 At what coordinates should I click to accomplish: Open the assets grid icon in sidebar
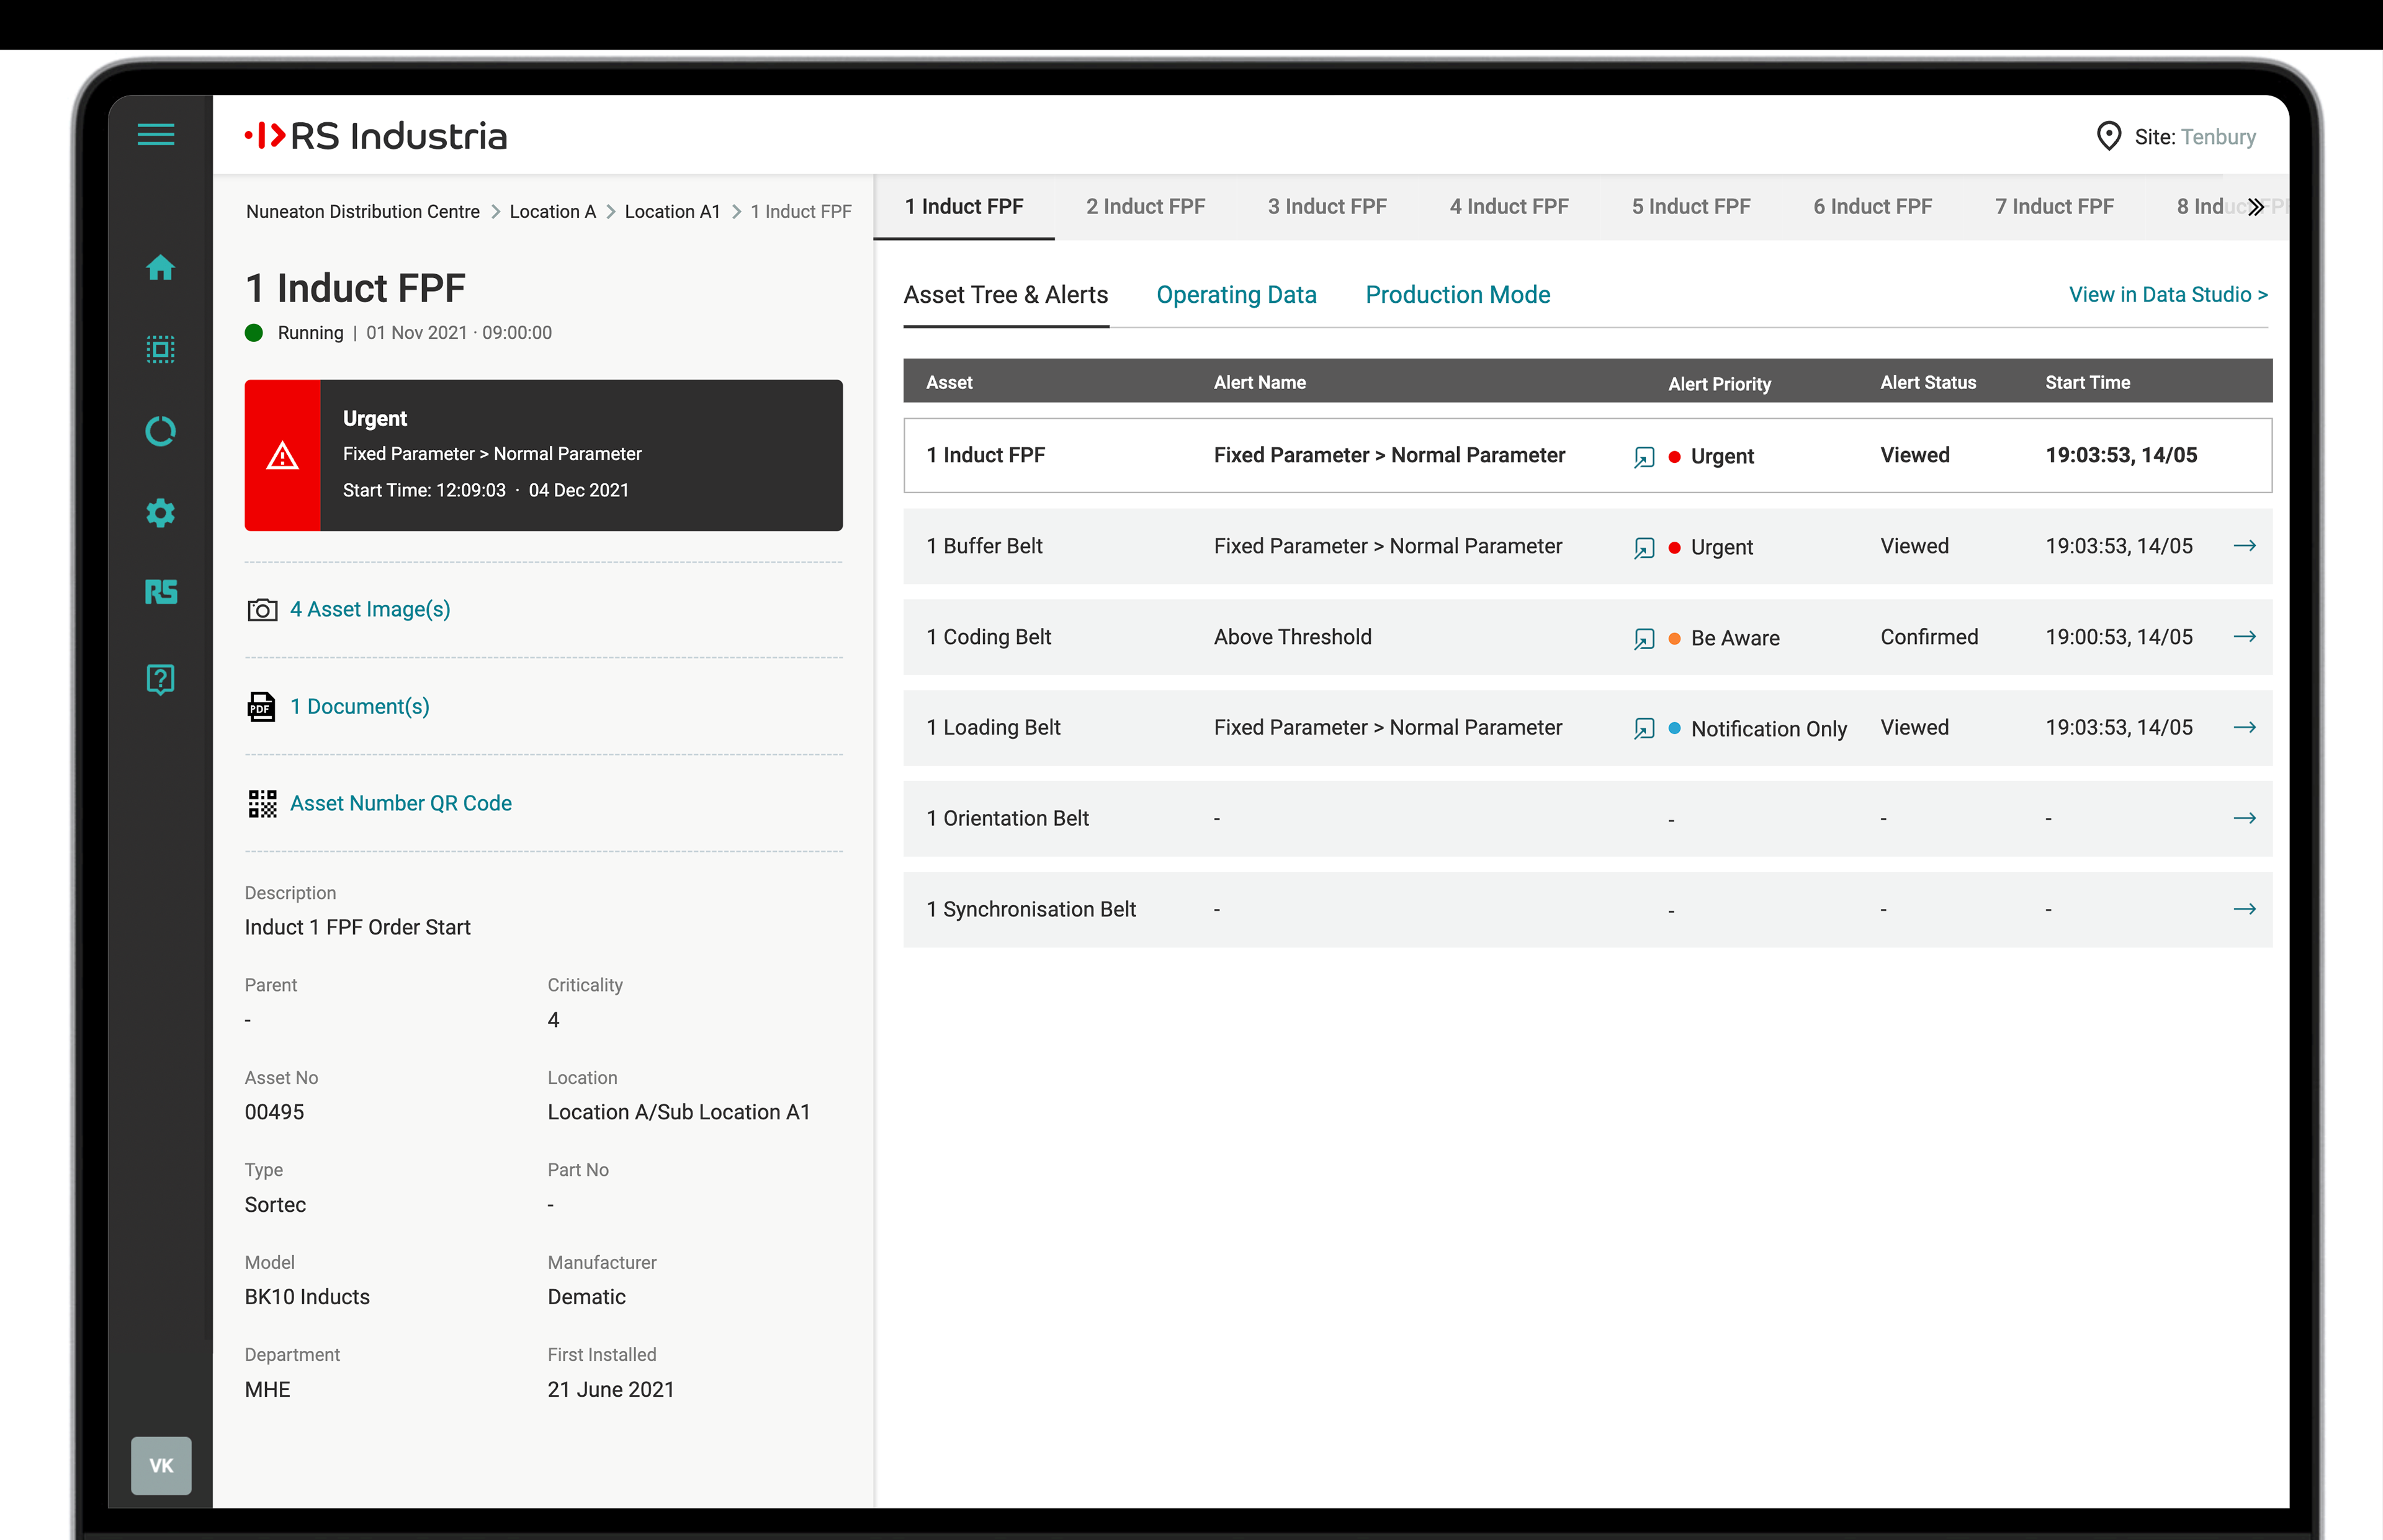coord(160,349)
